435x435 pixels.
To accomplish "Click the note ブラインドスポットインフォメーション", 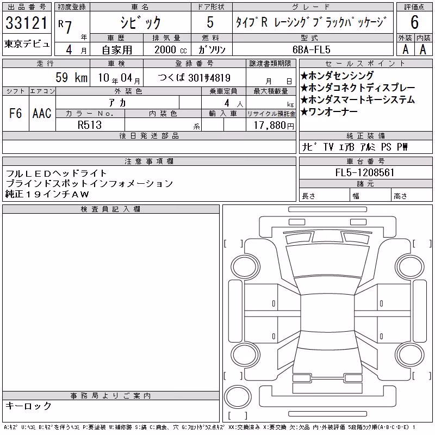I will pos(89,184).
